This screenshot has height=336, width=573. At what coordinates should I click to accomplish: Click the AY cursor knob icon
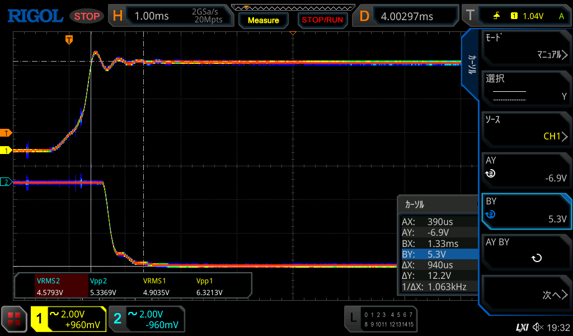491,174
